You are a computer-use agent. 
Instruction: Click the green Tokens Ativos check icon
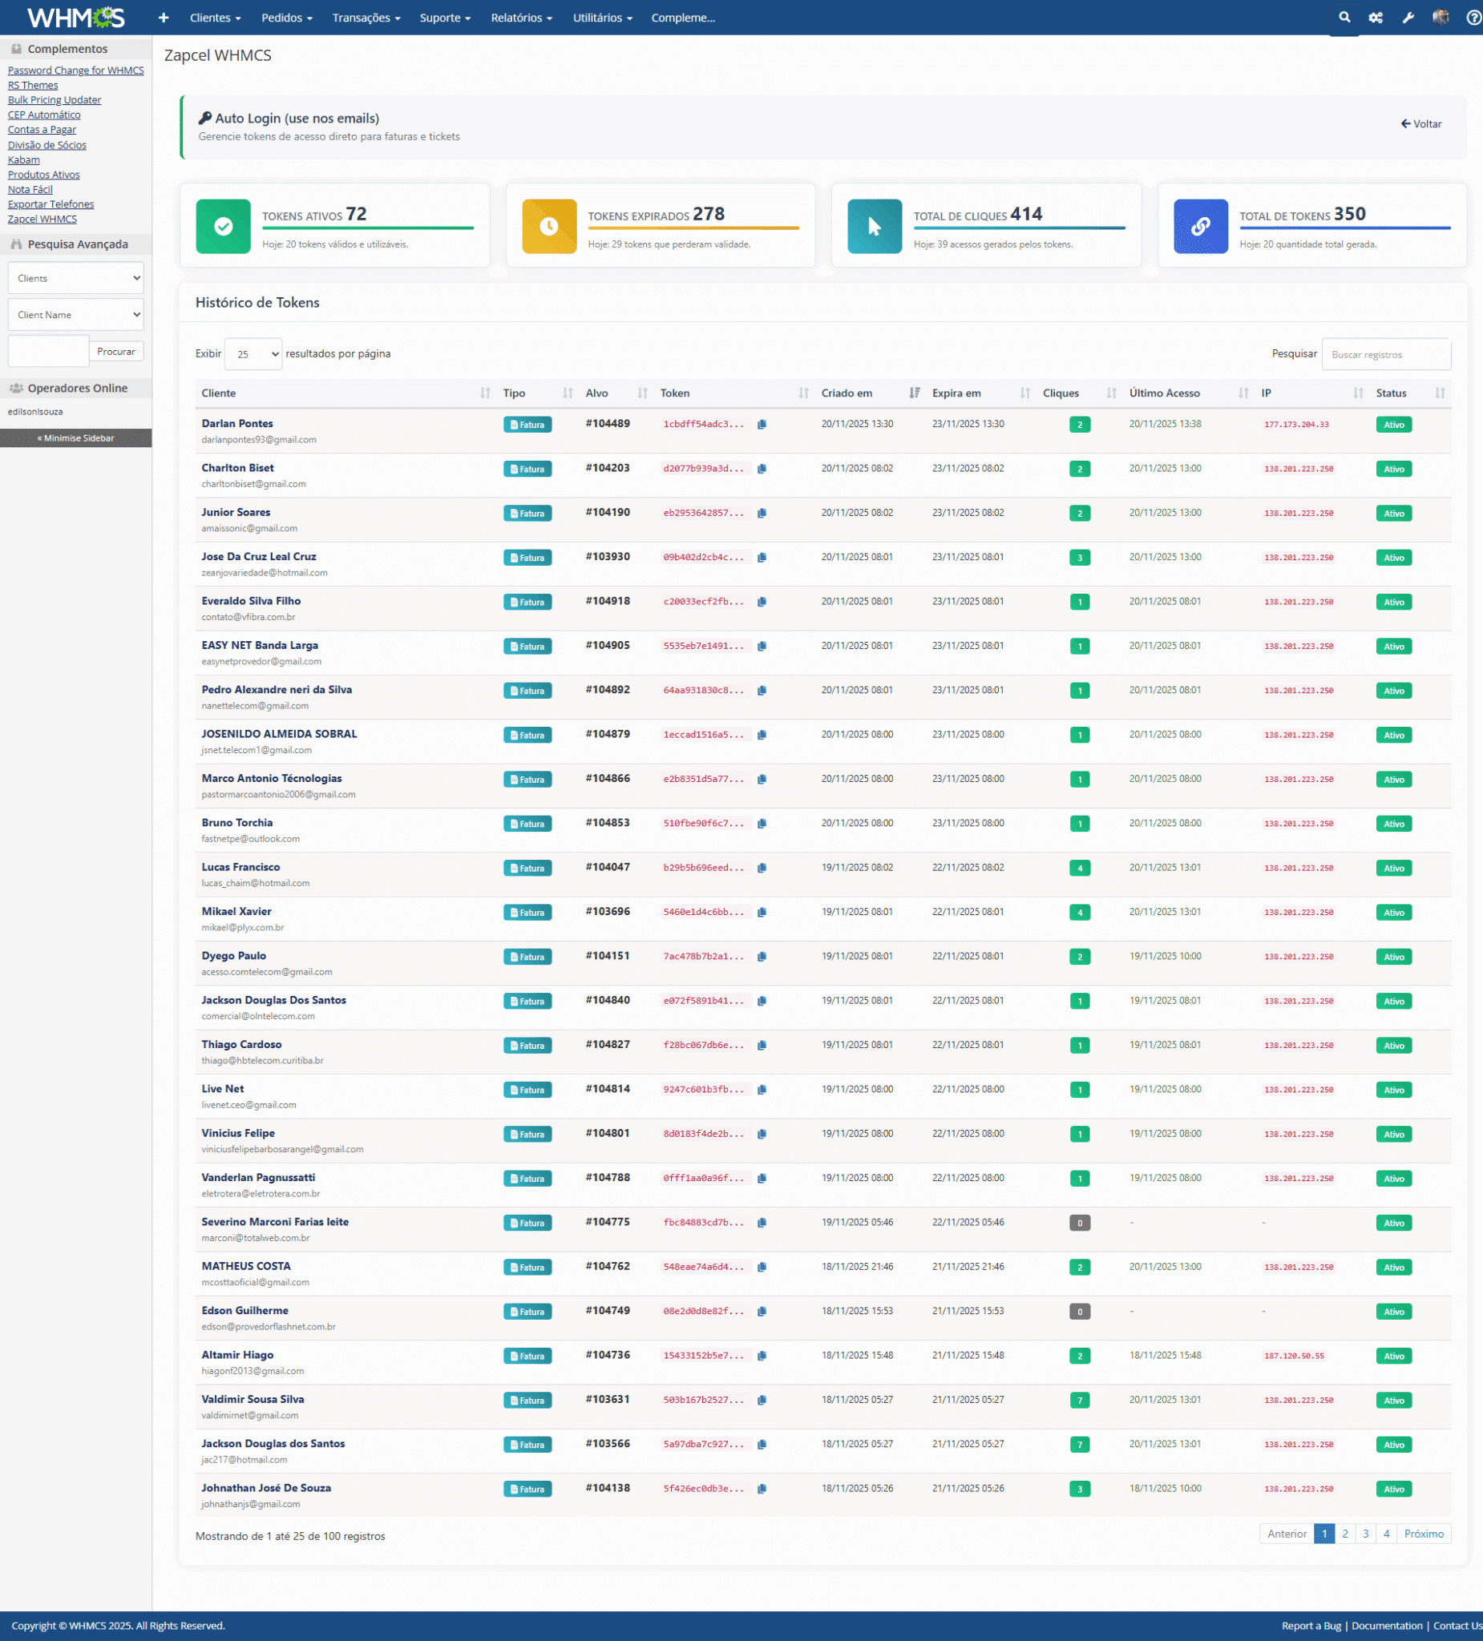[223, 226]
